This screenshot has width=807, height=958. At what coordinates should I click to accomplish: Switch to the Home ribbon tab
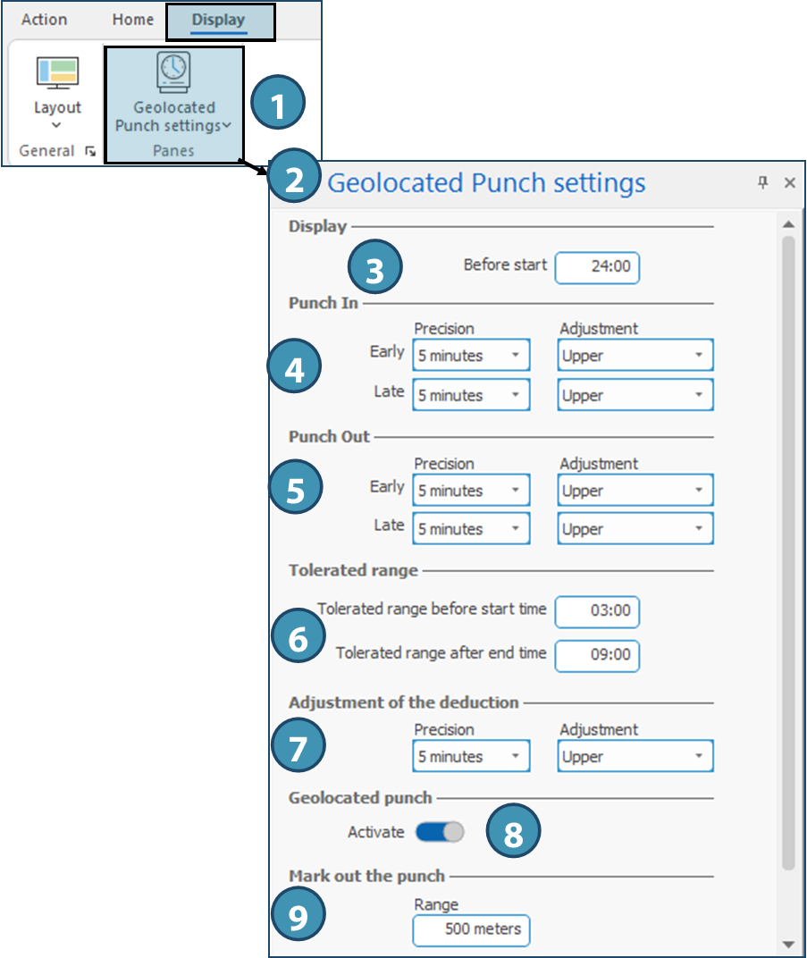click(x=132, y=20)
